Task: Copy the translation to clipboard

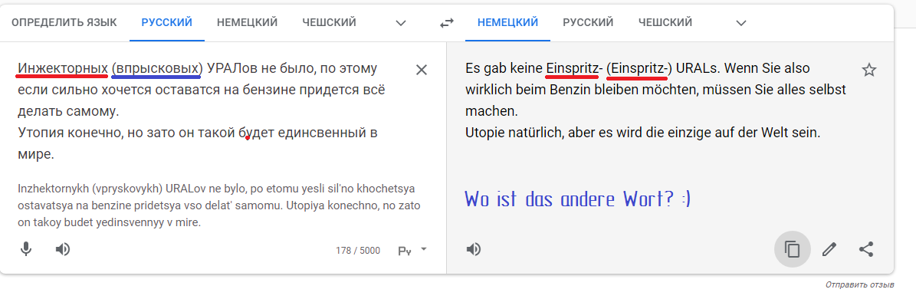Action: pyautogui.click(x=792, y=249)
